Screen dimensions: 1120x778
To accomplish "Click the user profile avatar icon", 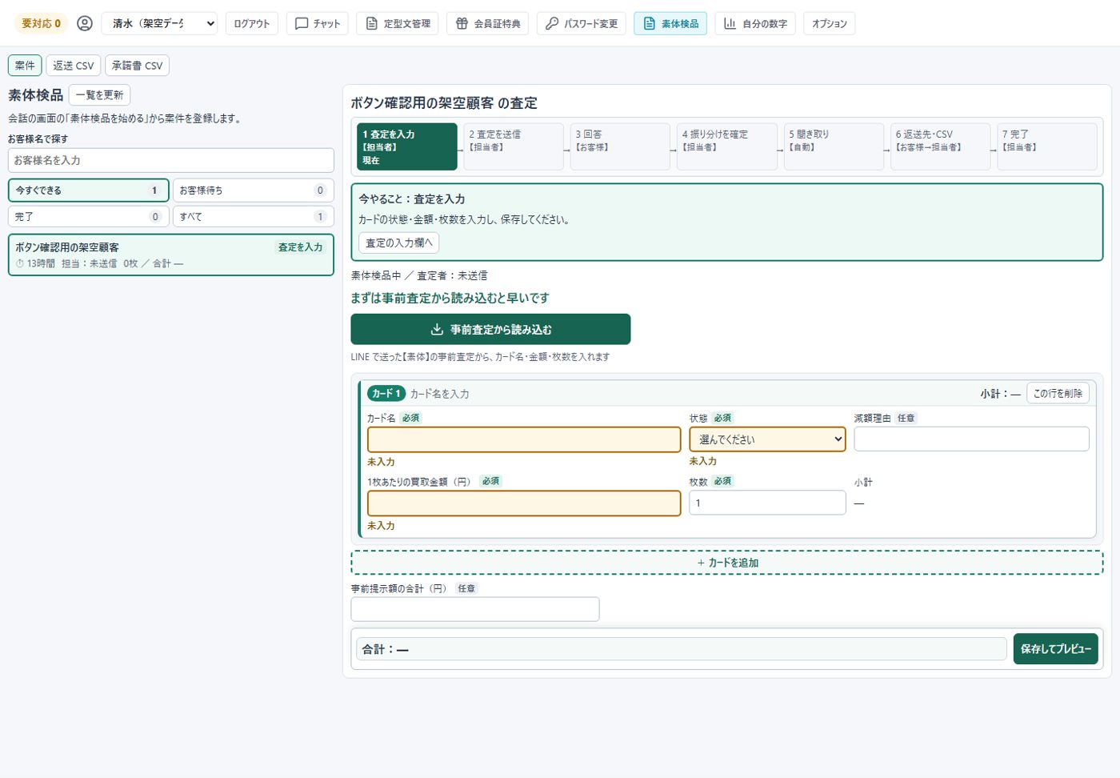I will [84, 23].
